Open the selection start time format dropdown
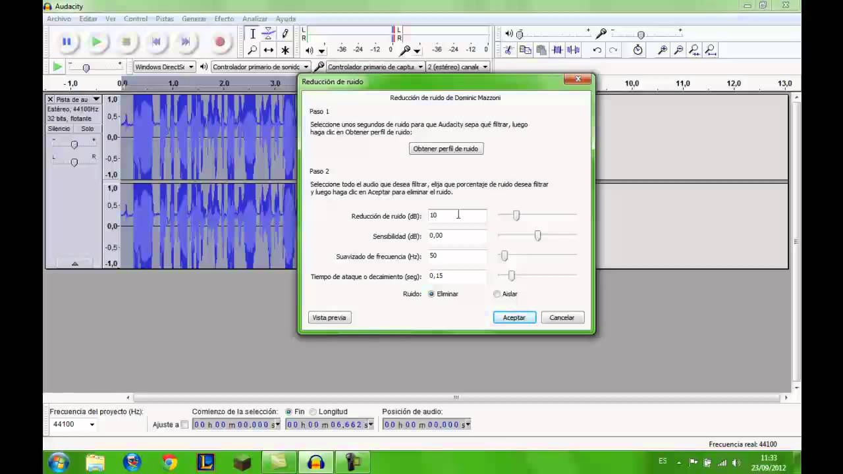 click(277, 425)
